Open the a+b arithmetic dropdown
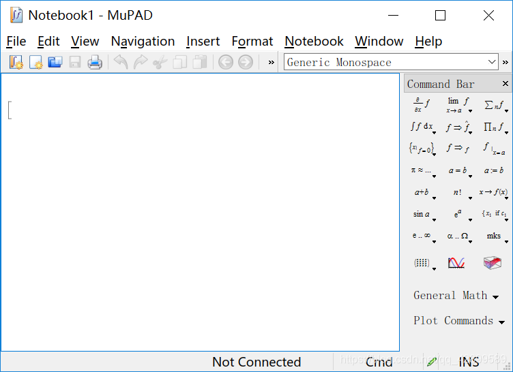The image size is (513, 372). (x=434, y=198)
